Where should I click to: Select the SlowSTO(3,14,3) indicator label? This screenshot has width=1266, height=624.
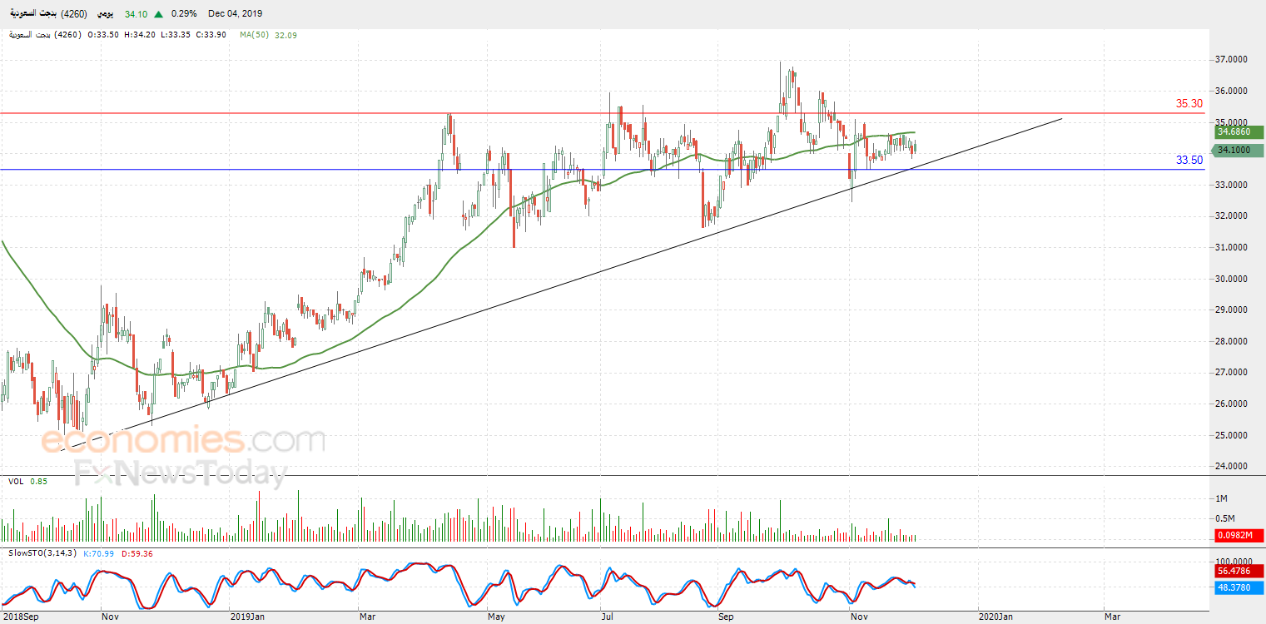click(x=43, y=553)
